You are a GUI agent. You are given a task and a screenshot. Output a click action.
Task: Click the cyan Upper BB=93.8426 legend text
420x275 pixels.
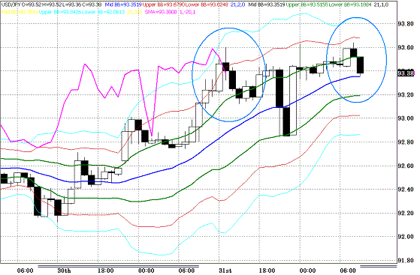(60, 12)
